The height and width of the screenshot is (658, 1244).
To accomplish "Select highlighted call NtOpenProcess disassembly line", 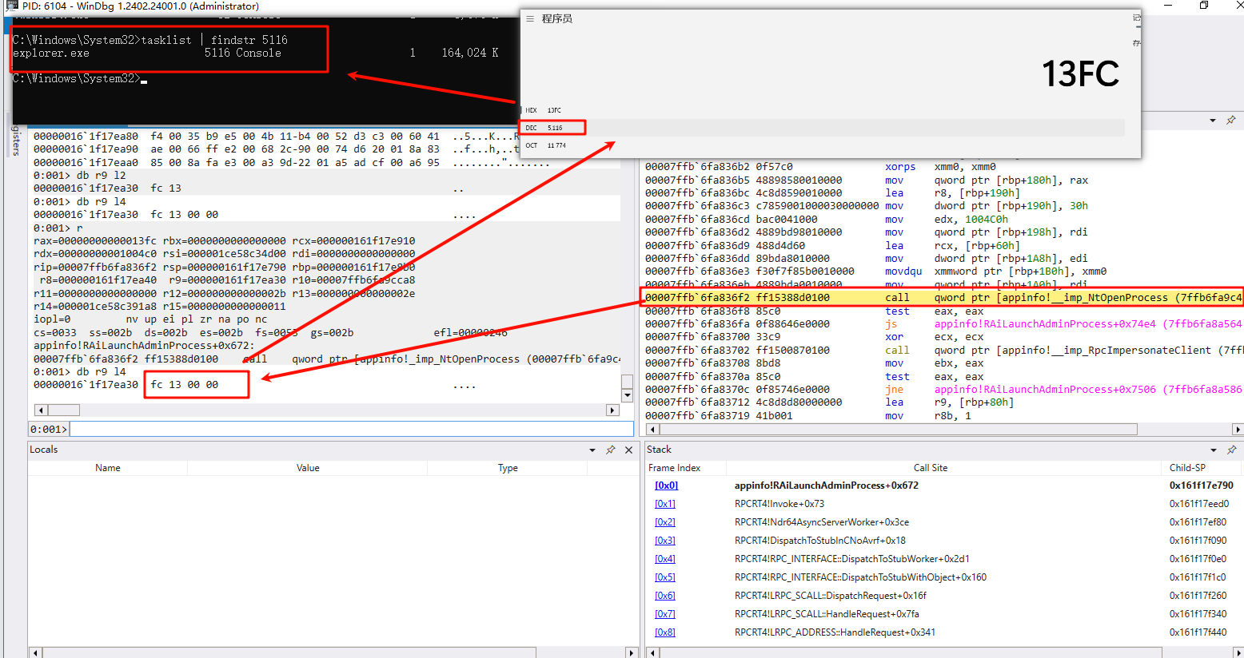I will [x=943, y=297].
